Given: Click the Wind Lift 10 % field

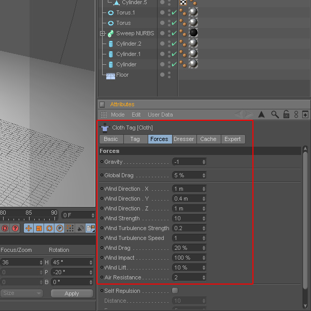Looking at the screenshot, I should click(189, 267).
